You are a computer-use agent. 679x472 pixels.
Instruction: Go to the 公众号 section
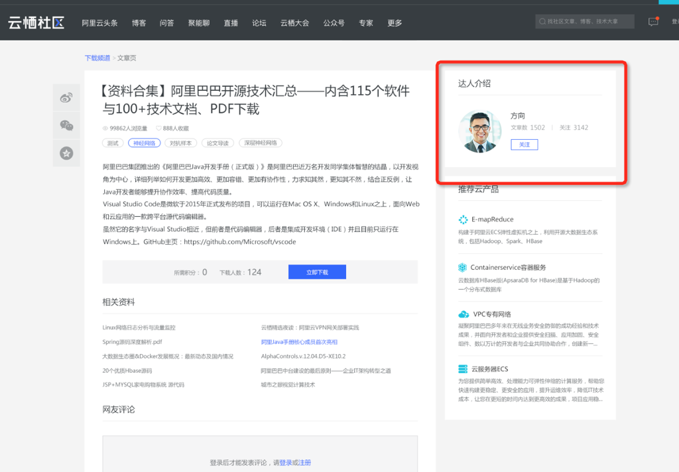(x=334, y=23)
